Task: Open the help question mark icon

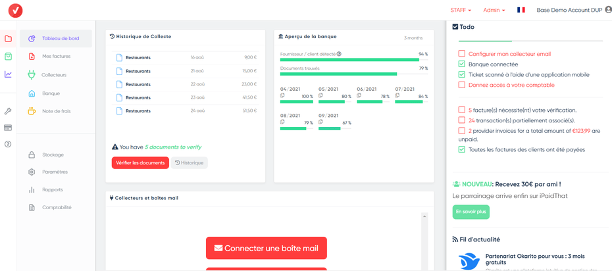Action: pyautogui.click(x=8, y=144)
